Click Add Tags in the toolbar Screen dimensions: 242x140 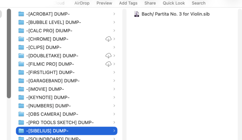point(128,3)
